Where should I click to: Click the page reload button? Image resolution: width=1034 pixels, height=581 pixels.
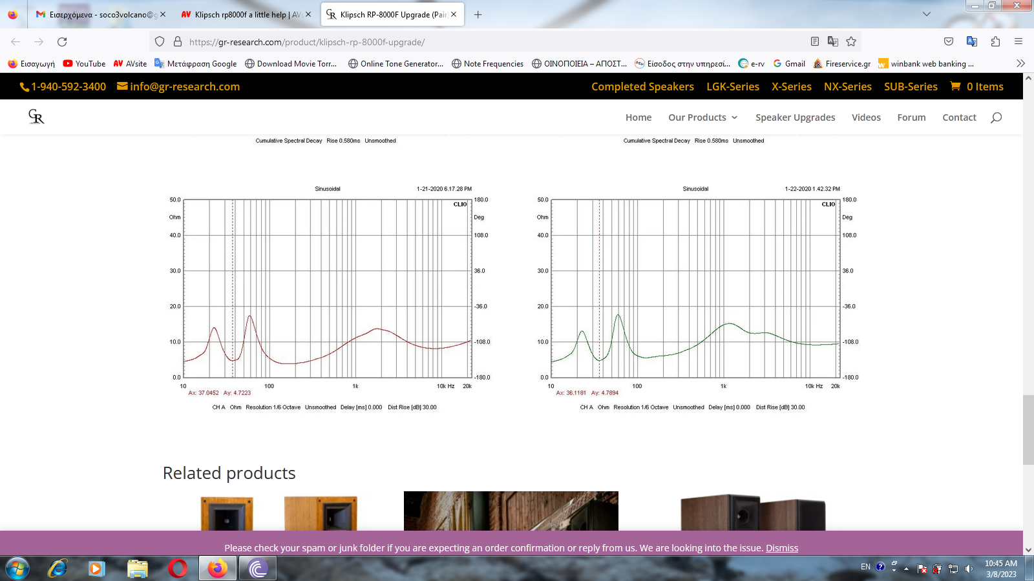[62, 42]
